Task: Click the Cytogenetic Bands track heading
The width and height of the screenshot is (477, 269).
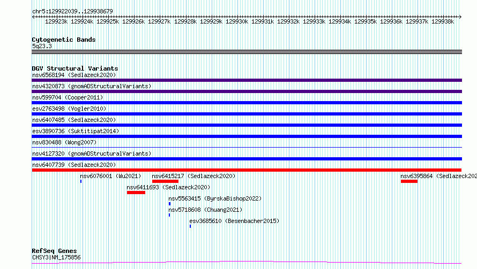Action: pos(64,40)
